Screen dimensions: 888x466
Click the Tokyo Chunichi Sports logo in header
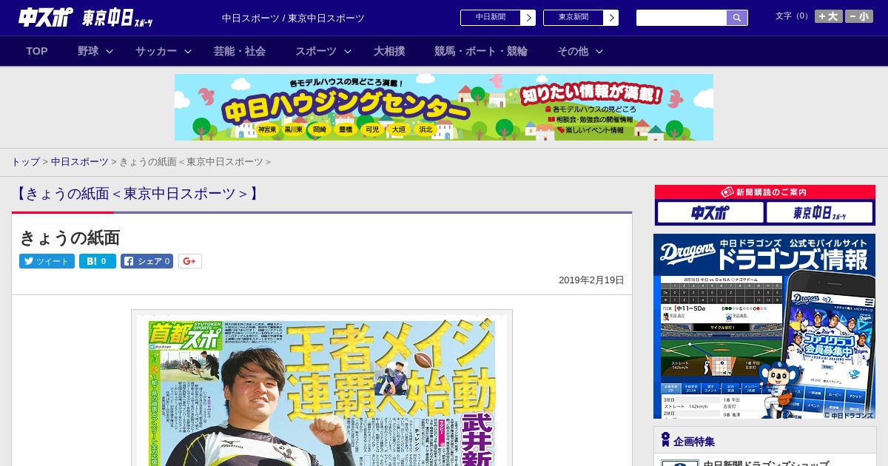point(118,18)
